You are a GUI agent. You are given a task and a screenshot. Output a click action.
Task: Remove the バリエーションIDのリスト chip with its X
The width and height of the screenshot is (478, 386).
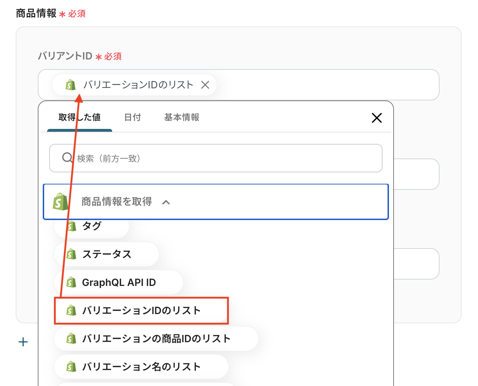pos(205,85)
